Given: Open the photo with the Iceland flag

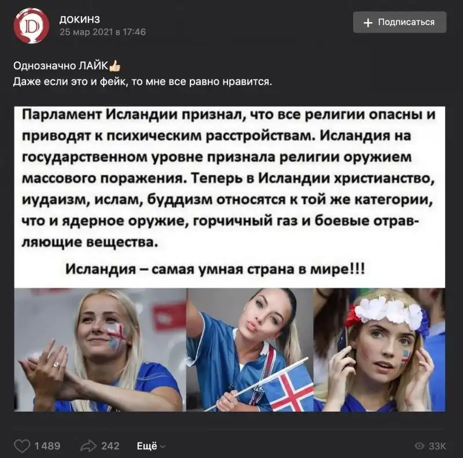Looking at the screenshot, I should click(x=250, y=350).
